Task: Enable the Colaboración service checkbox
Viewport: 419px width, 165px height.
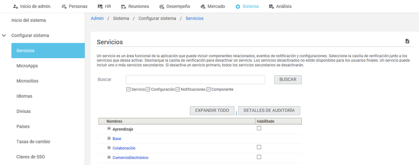Action: tap(259, 147)
